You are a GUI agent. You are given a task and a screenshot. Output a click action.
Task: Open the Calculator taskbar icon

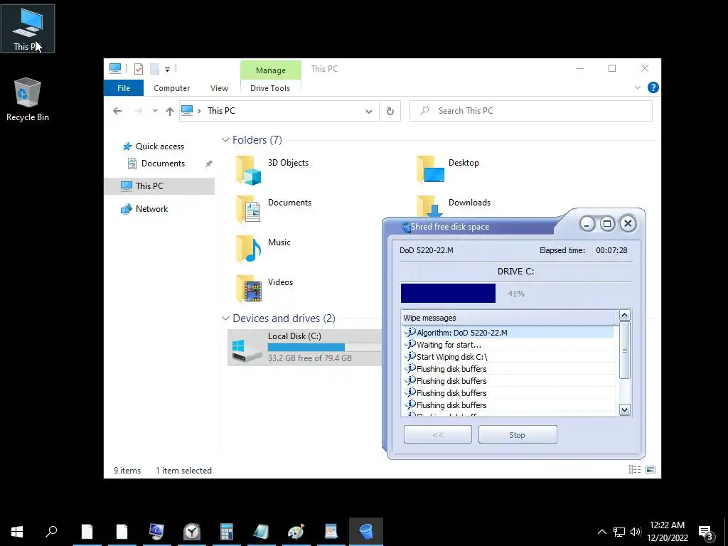pyautogui.click(x=227, y=532)
